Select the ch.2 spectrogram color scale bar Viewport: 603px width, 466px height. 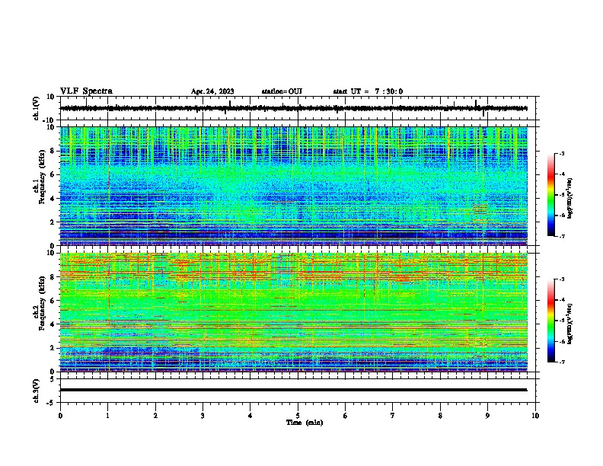click(x=550, y=320)
